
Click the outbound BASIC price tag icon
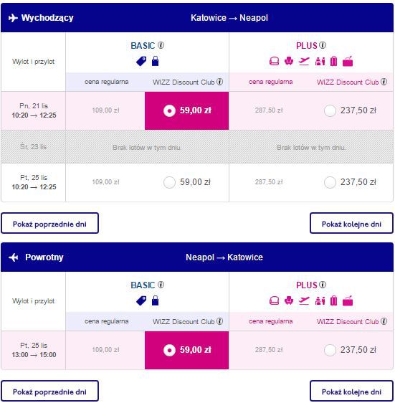click(141, 61)
